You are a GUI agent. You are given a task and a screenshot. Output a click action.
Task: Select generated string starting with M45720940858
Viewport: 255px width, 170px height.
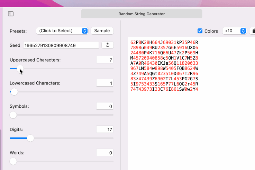pos(164,58)
